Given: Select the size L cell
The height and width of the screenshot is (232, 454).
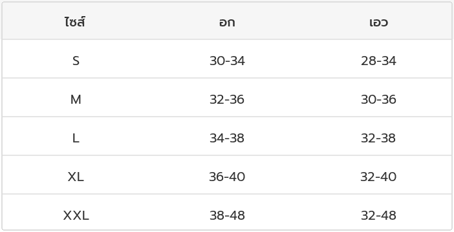Looking at the screenshot, I should (x=76, y=138).
